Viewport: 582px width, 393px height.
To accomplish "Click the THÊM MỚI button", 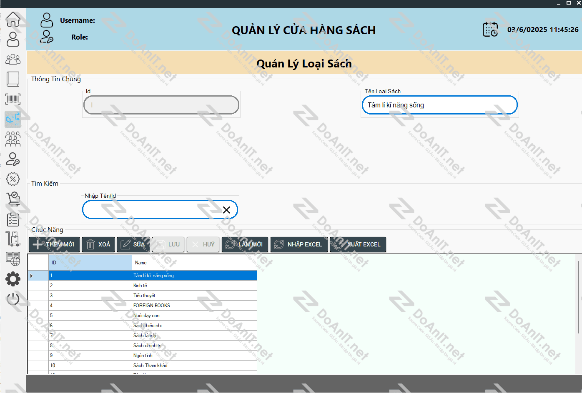I will coord(54,244).
